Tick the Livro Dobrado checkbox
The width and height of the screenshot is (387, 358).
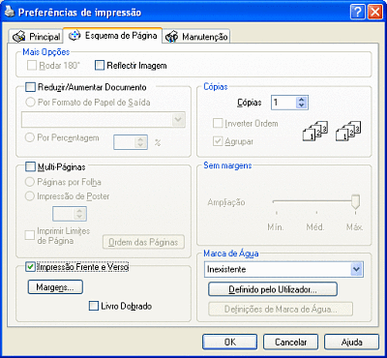pos(94,306)
